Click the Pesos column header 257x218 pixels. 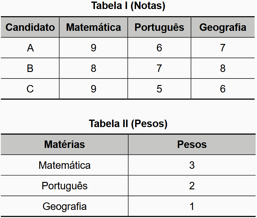[x=192, y=145]
